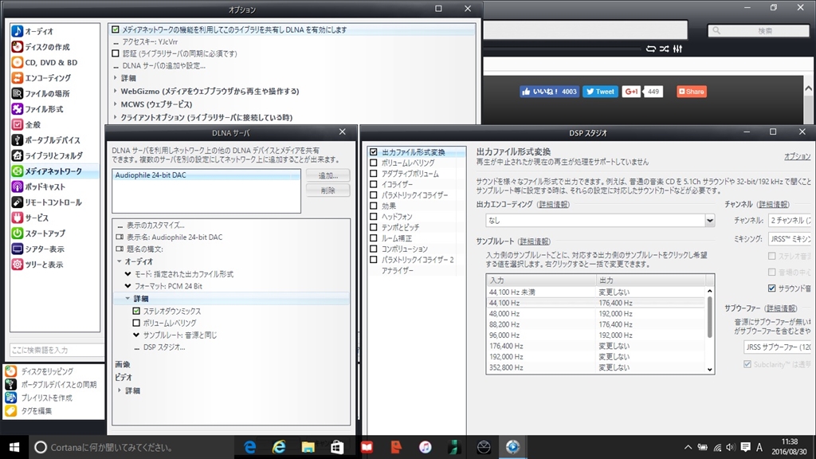Click the ポッドキャスト icon in sidebar
This screenshot has width=816, height=459.
click(18, 186)
